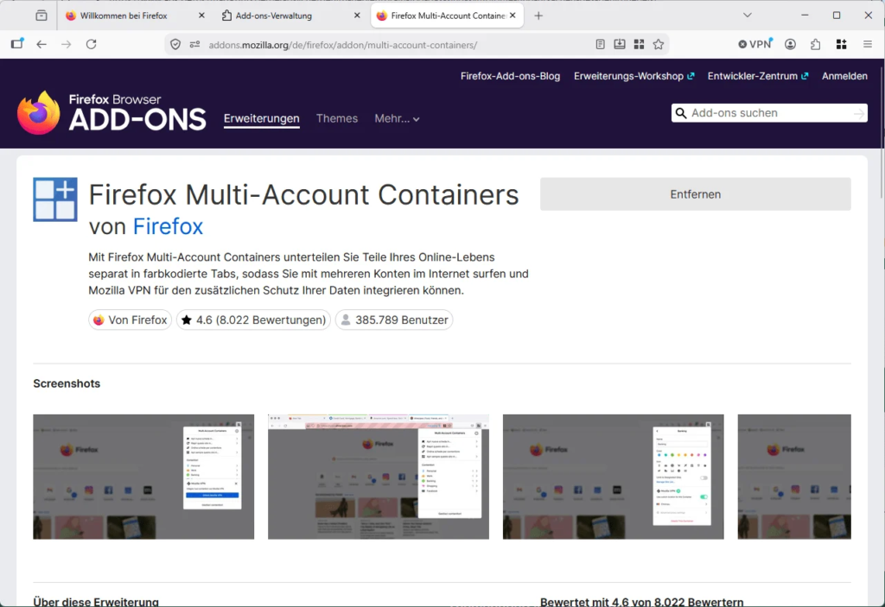Image resolution: width=885 pixels, height=607 pixels.
Task: Close the Willkommen bei Firefox tab
Action: click(201, 16)
